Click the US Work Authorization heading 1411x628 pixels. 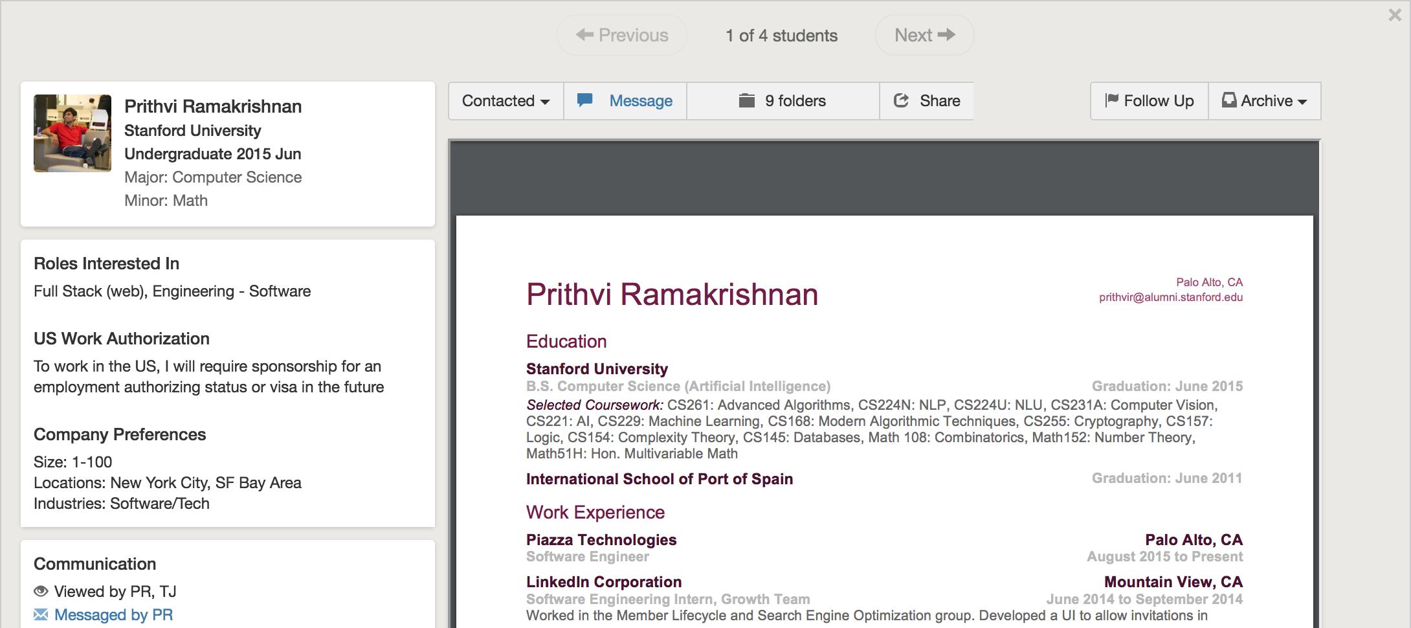[122, 339]
